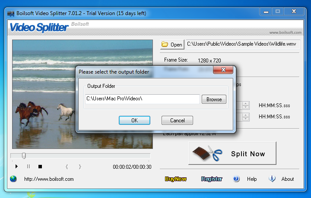Confirm the output folder with OK
The width and height of the screenshot is (311, 198).
coord(134,121)
